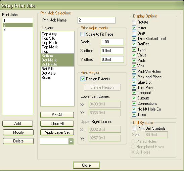This screenshot has width=184, height=171.
Task: Uncheck the RefDes checkbox
Action: [x=134, y=44]
